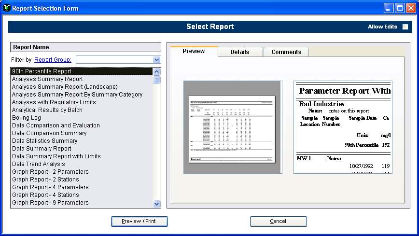
Task: Select Data Summary Report
Action: [x=82, y=149]
